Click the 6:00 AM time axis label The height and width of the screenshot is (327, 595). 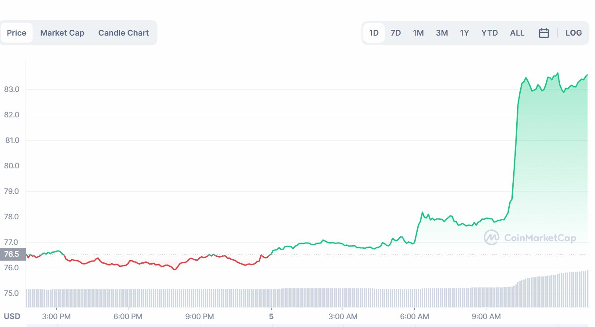415,316
